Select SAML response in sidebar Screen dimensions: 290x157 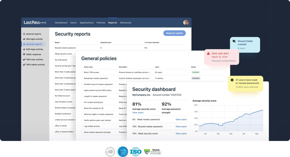(x=33, y=55)
